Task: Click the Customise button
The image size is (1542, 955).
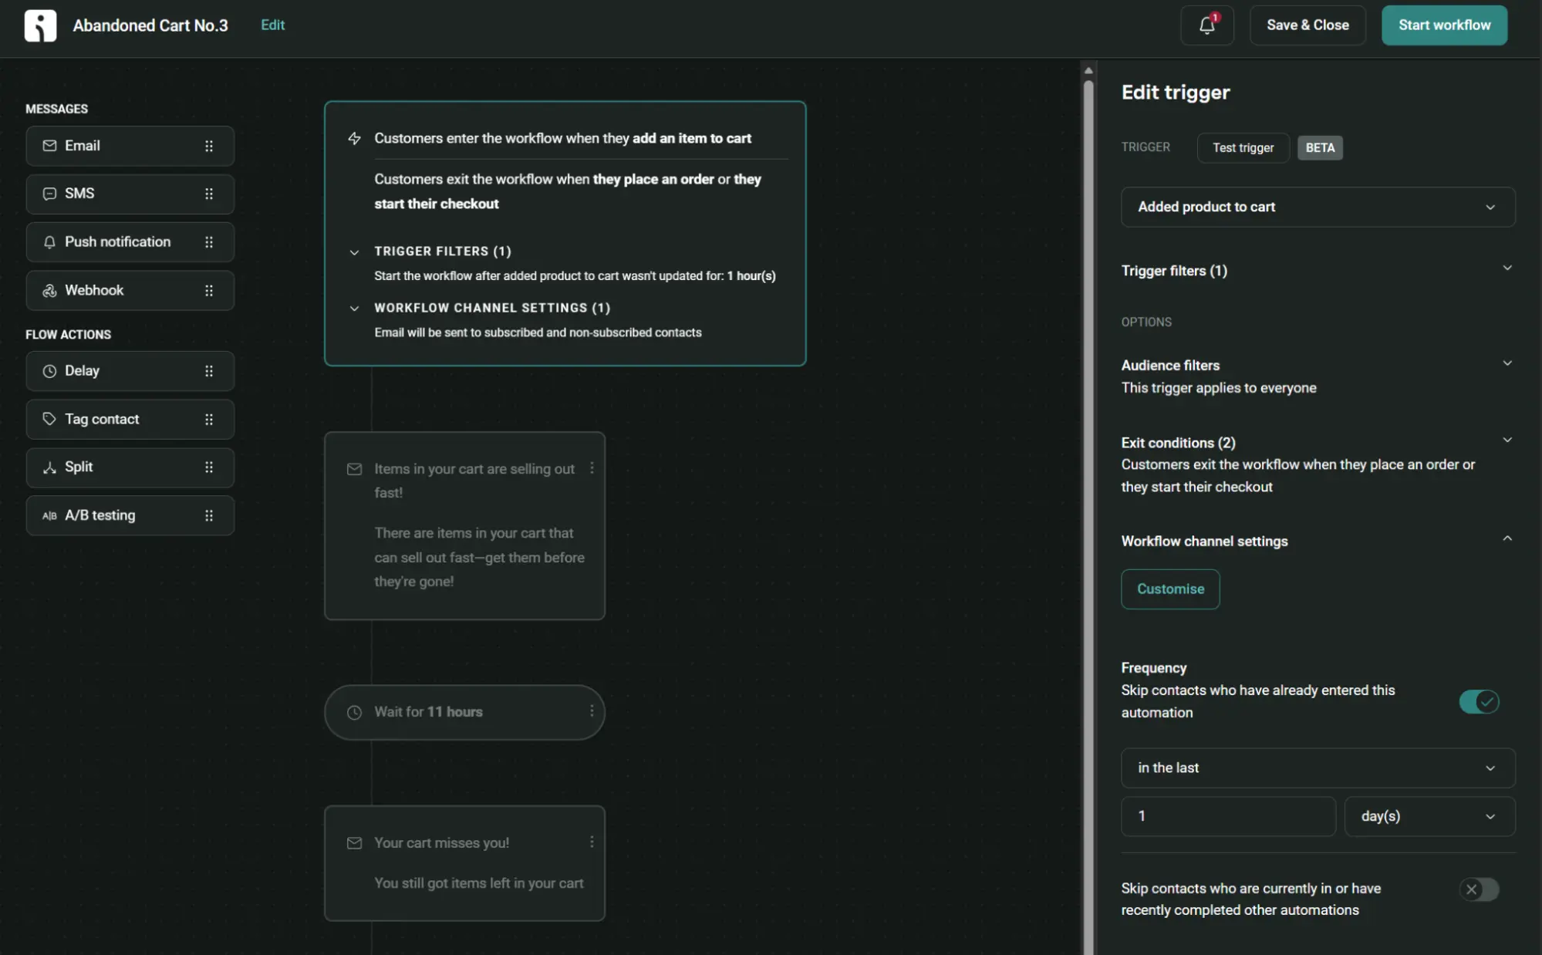Action: (1170, 589)
